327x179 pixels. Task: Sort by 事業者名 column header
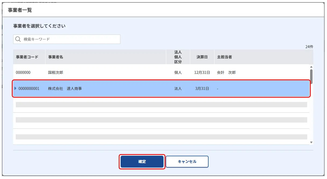tap(56, 57)
